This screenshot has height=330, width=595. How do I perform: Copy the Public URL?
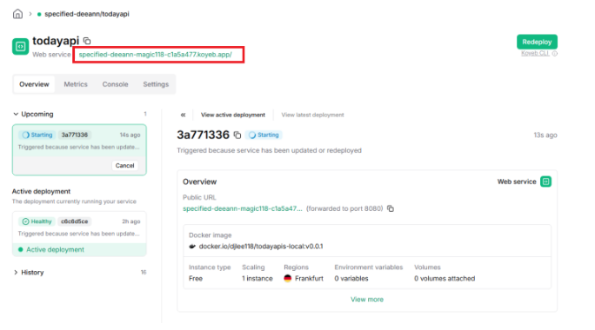click(391, 208)
